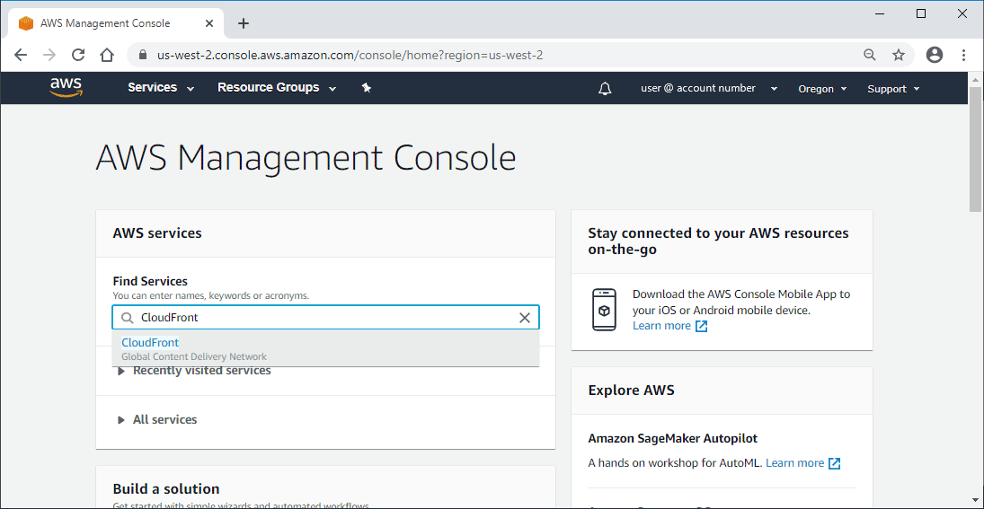
Task: Go to browser home page icon
Action: (107, 55)
